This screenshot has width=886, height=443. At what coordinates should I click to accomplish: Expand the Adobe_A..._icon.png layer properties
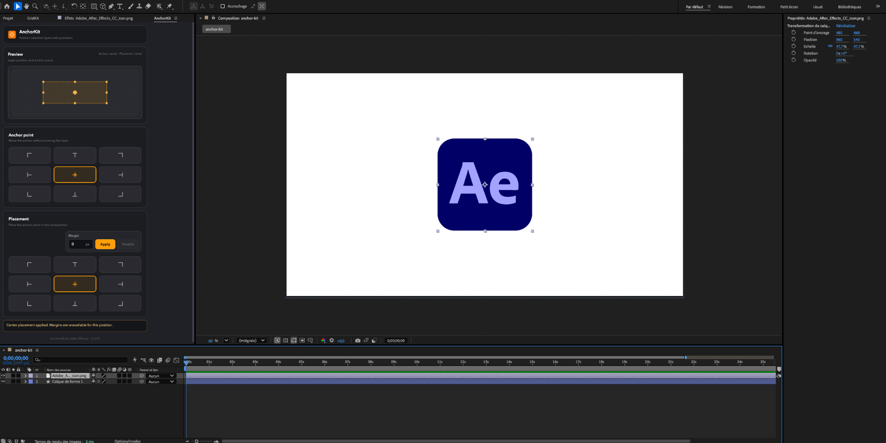click(25, 376)
